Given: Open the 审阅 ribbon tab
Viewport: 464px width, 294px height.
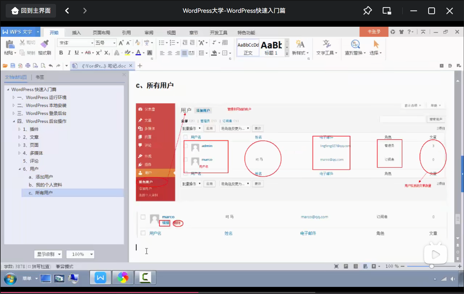Looking at the screenshot, I should click(149, 33).
